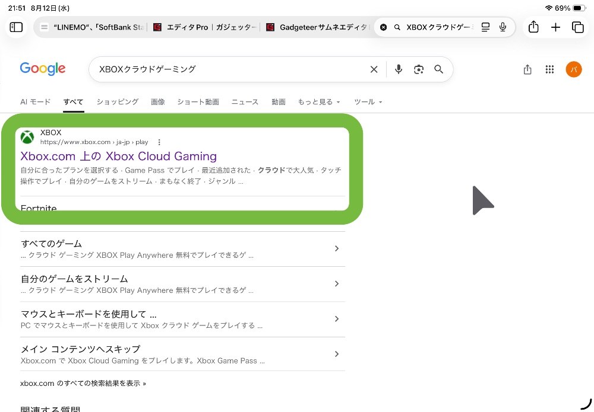Tap chevron on マウスとキーボード row
594x412 pixels.
[336, 319]
